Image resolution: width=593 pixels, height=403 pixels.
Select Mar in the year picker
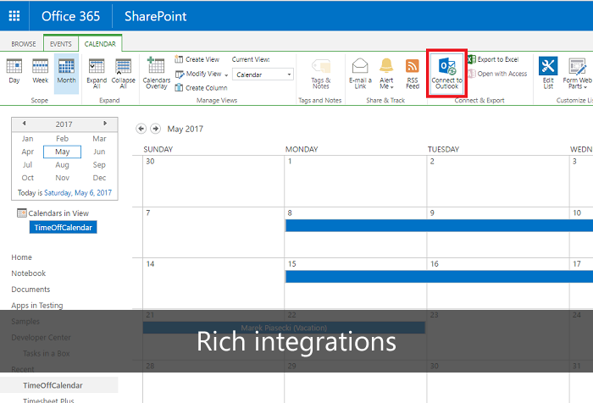pos(99,139)
